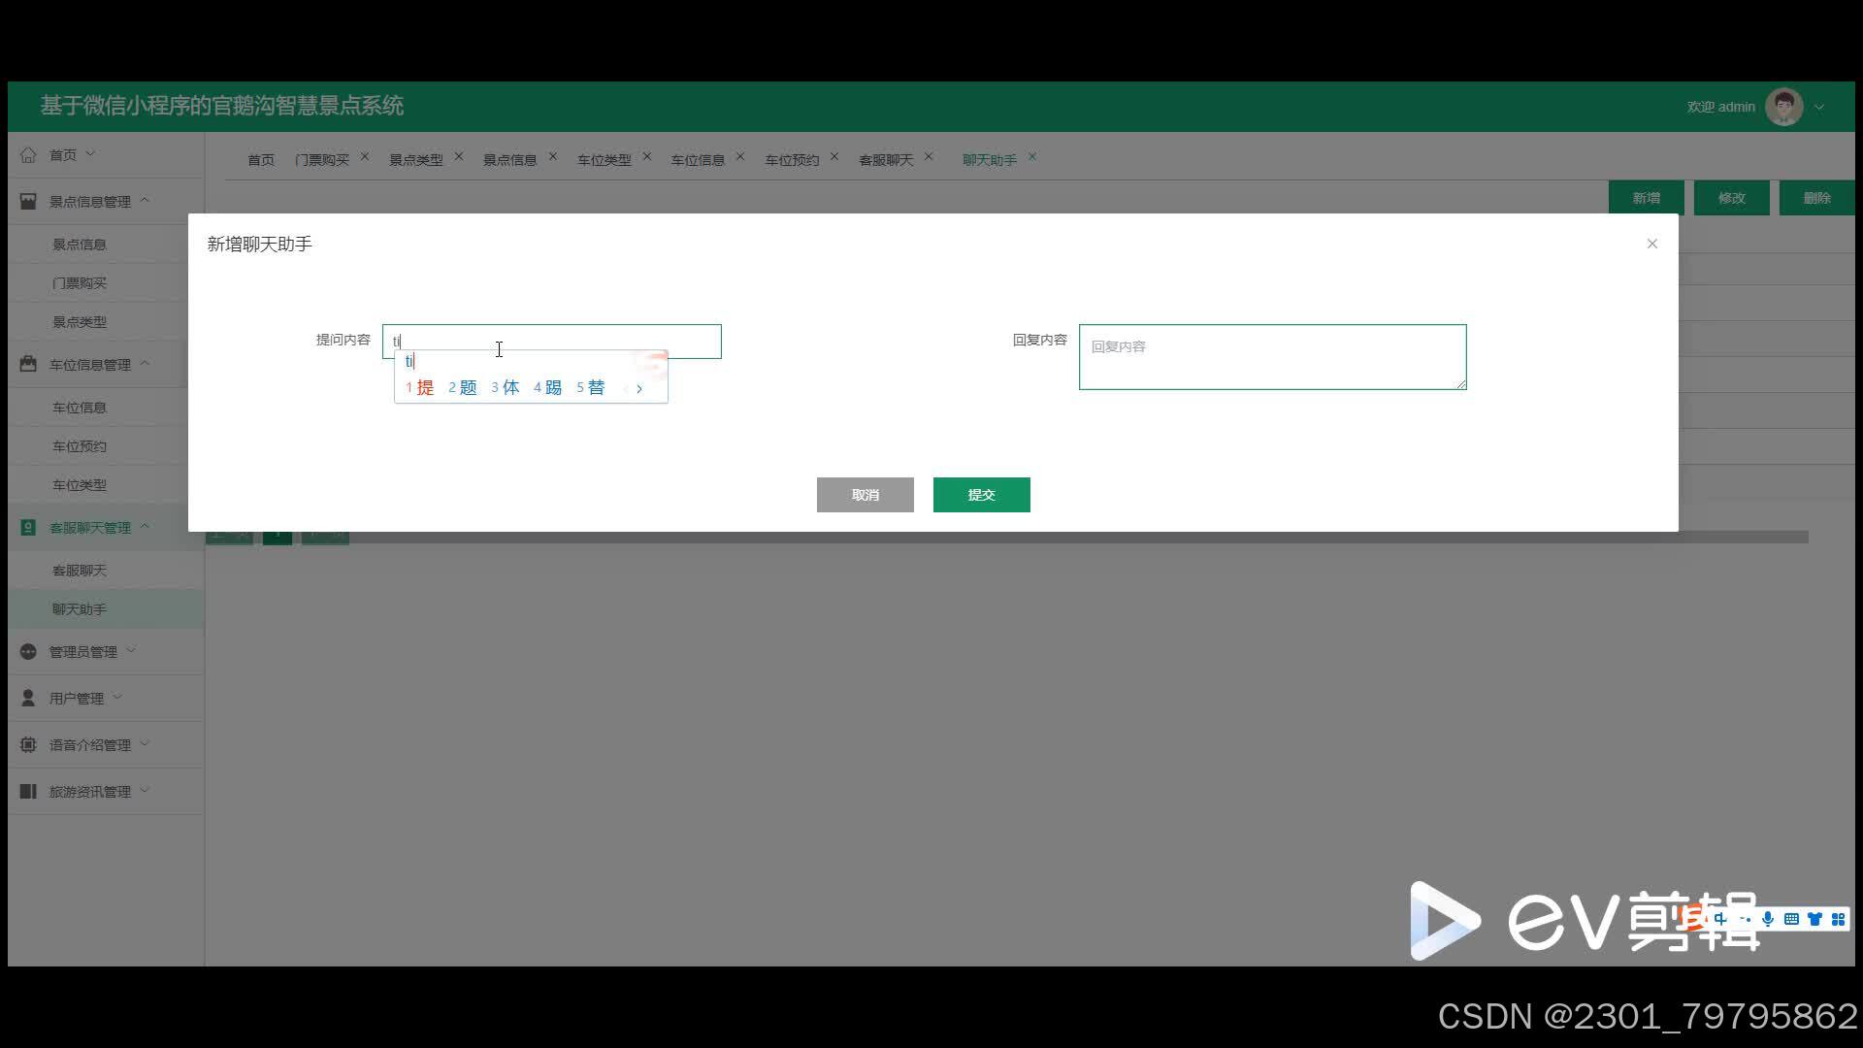Screen dimensions: 1863x1048
Task: Click the 提交 submit button
Action: pyautogui.click(x=981, y=495)
